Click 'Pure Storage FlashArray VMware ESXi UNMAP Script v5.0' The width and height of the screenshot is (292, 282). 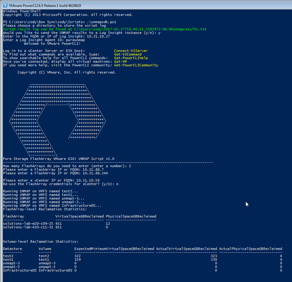tap(59, 159)
